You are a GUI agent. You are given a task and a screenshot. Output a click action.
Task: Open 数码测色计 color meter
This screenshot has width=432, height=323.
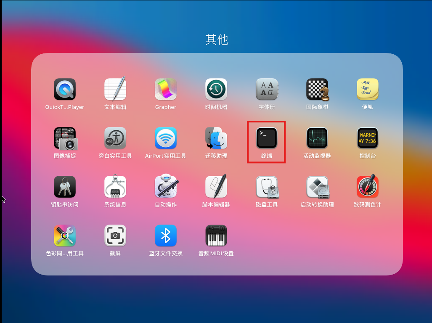click(368, 187)
